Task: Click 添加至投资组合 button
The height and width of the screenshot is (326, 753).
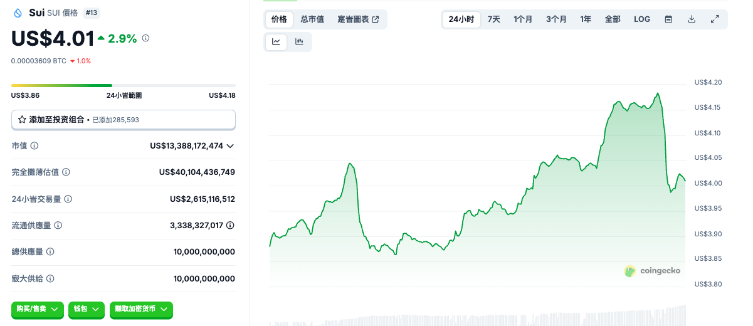Action: click(124, 119)
